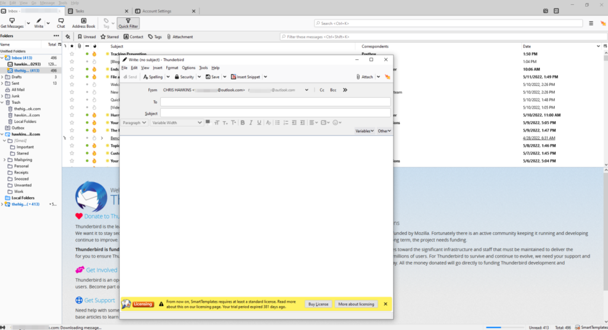This screenshot has height=330, width=608.
Task: Open the Get Support link
Action: [x=99, y=300]
